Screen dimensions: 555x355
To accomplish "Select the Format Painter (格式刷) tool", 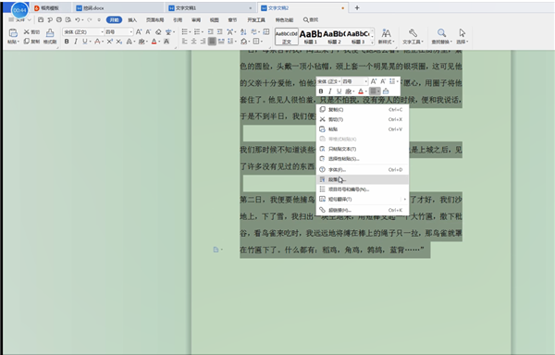I will tap(50, 36).
